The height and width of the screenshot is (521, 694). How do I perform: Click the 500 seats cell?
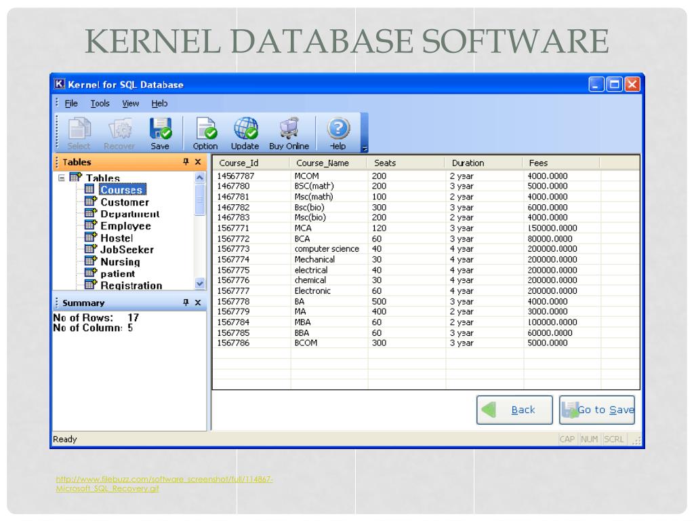click(379, 301)
